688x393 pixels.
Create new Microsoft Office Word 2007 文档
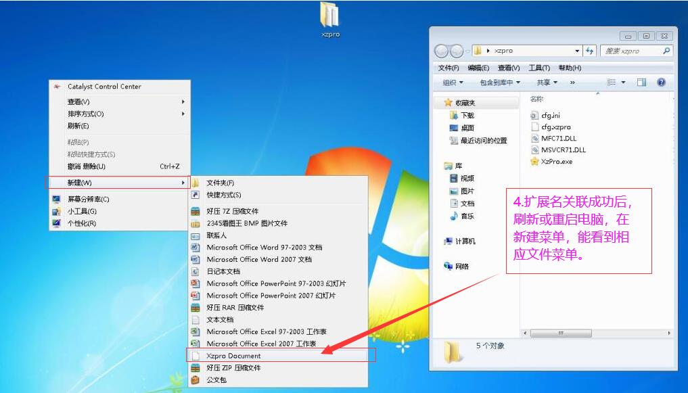tap(278, 259)
